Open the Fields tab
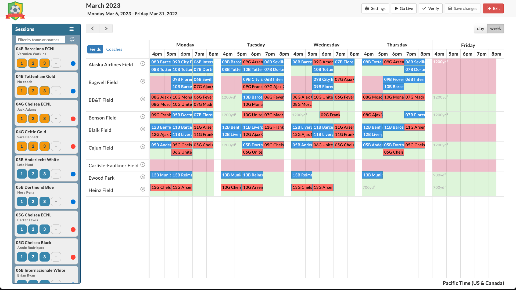The width and height of the screenshot is (516, 290). pyautogui.click(x=95, y=49)
